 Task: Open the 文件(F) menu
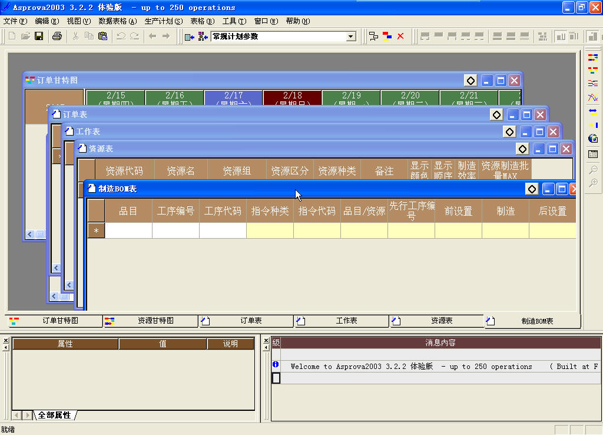click(x=15, y=21)
